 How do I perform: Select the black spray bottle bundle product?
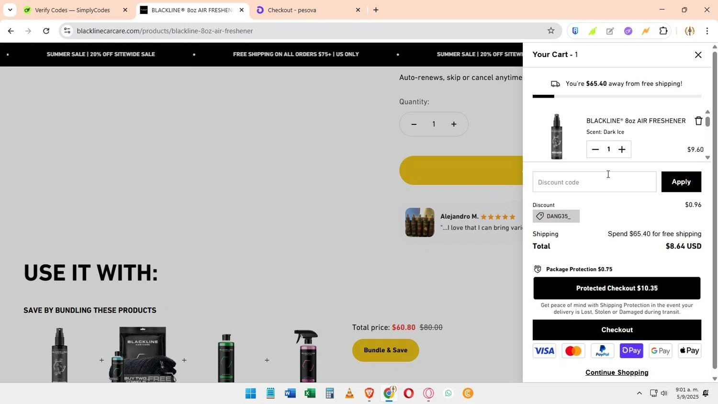click(x=59, y=355)
